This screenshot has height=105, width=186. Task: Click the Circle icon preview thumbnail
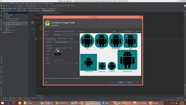87,41
